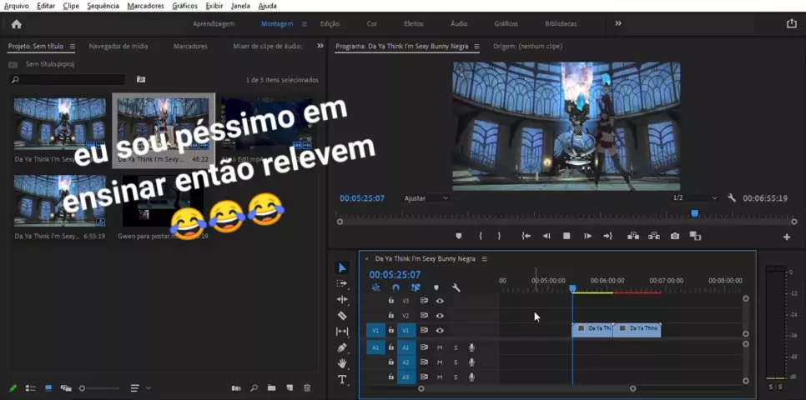
Task: Click Mark In brace button
Action: coord(480,236)
